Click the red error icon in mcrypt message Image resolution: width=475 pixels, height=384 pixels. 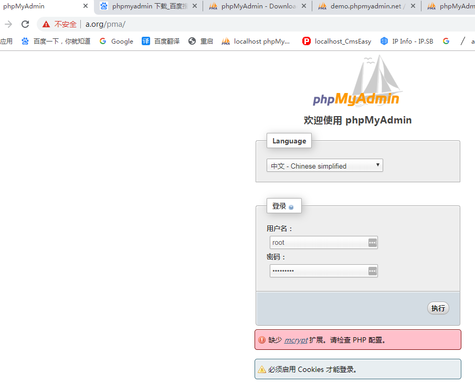click(x=262, y=340)
